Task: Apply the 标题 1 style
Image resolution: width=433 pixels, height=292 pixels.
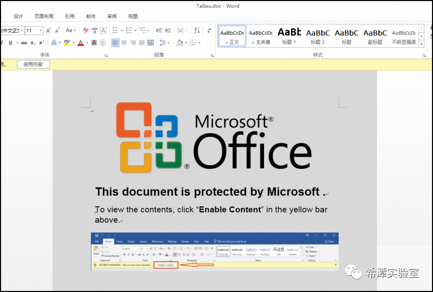Action: (289, 36)
